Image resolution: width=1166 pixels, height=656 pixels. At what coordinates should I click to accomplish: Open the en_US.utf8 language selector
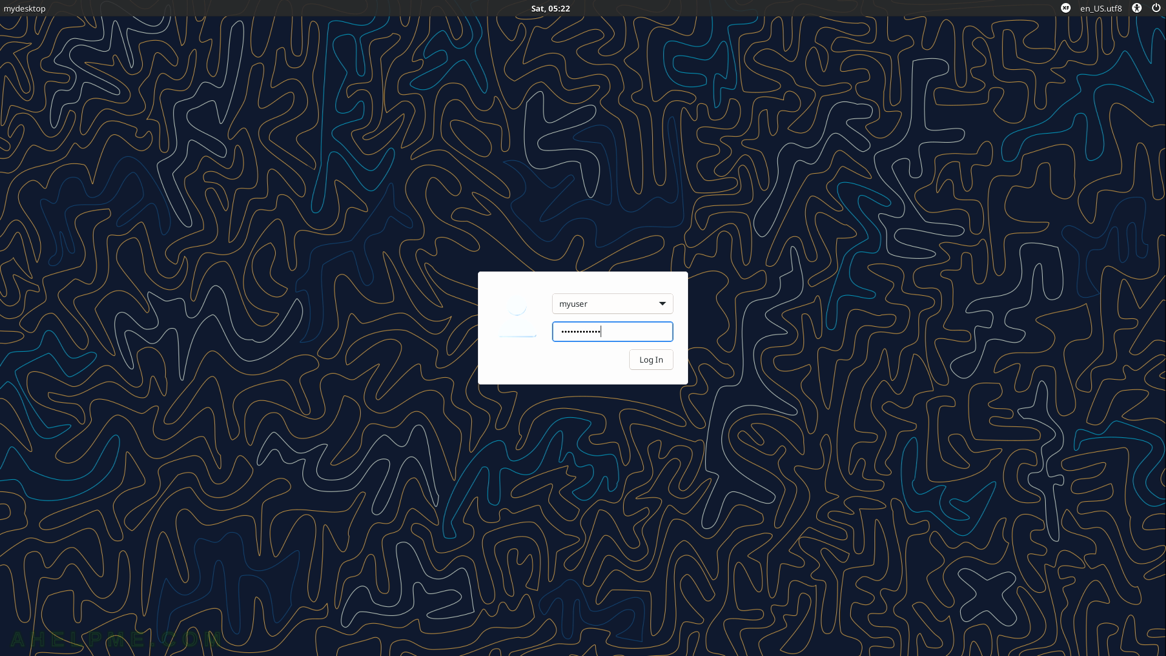[1101, 9]
